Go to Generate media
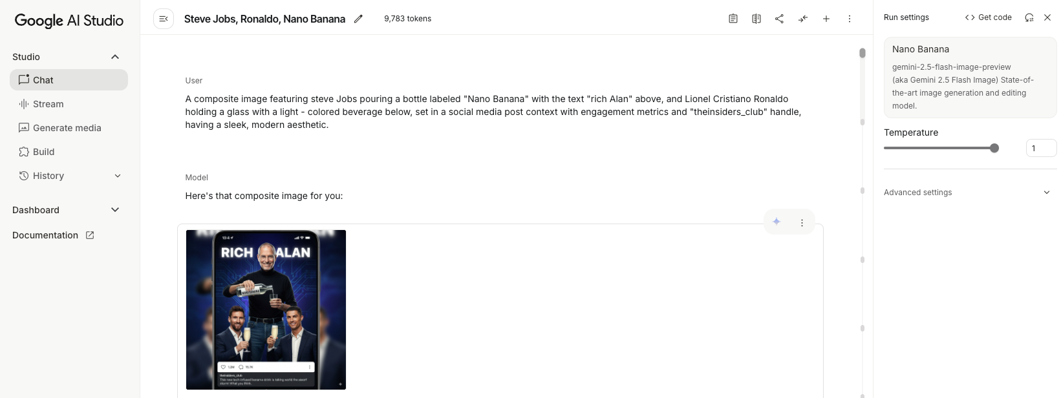The height and width of the screenshot is (398, 1061). click(x=69, y=128)
